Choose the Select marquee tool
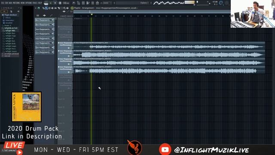The height and width of the screenshot is (155, 275). (61, 8)
